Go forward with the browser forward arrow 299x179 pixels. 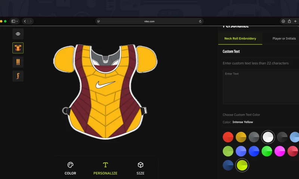point(31,21)
